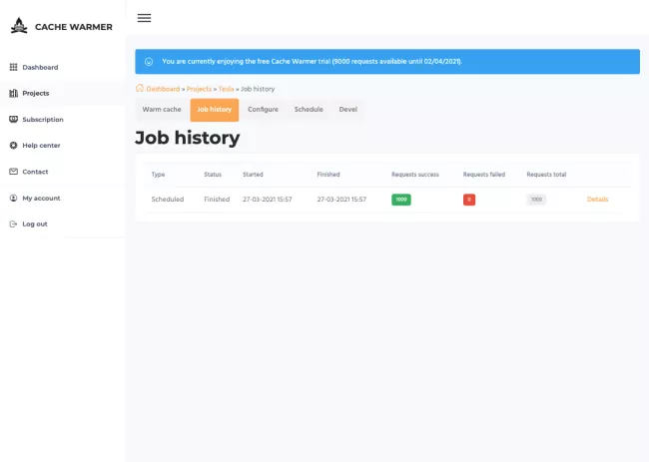Open Details link for scheduled job
Screen dimensions: 649x462
point(597,200)
